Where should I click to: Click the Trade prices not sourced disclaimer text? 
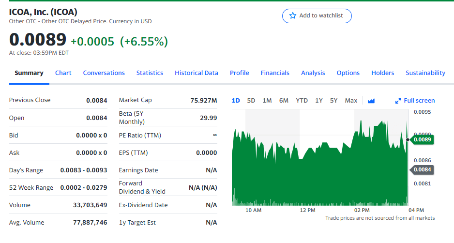tap(380, 218)
